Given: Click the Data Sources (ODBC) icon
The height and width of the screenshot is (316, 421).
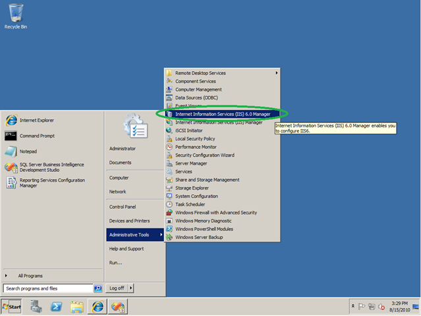Looking at the screenshot, I should pyautogui.click(x=169, y=97).
